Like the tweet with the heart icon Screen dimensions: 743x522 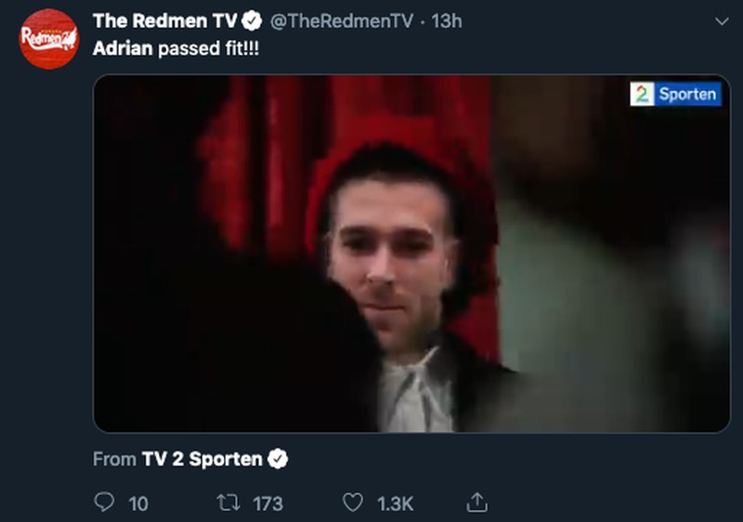click(352, 502)
